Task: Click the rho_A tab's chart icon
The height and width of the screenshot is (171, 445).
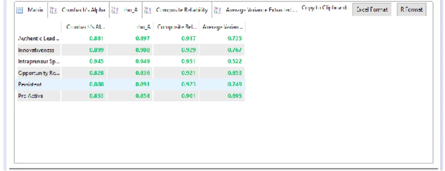Action: (115, 10)
